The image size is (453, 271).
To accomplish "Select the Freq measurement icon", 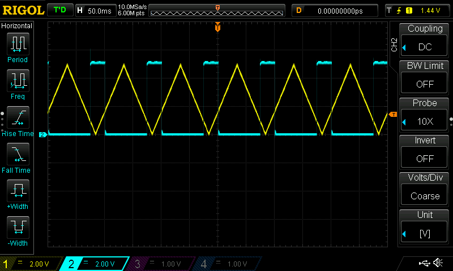I will (18, 84).
